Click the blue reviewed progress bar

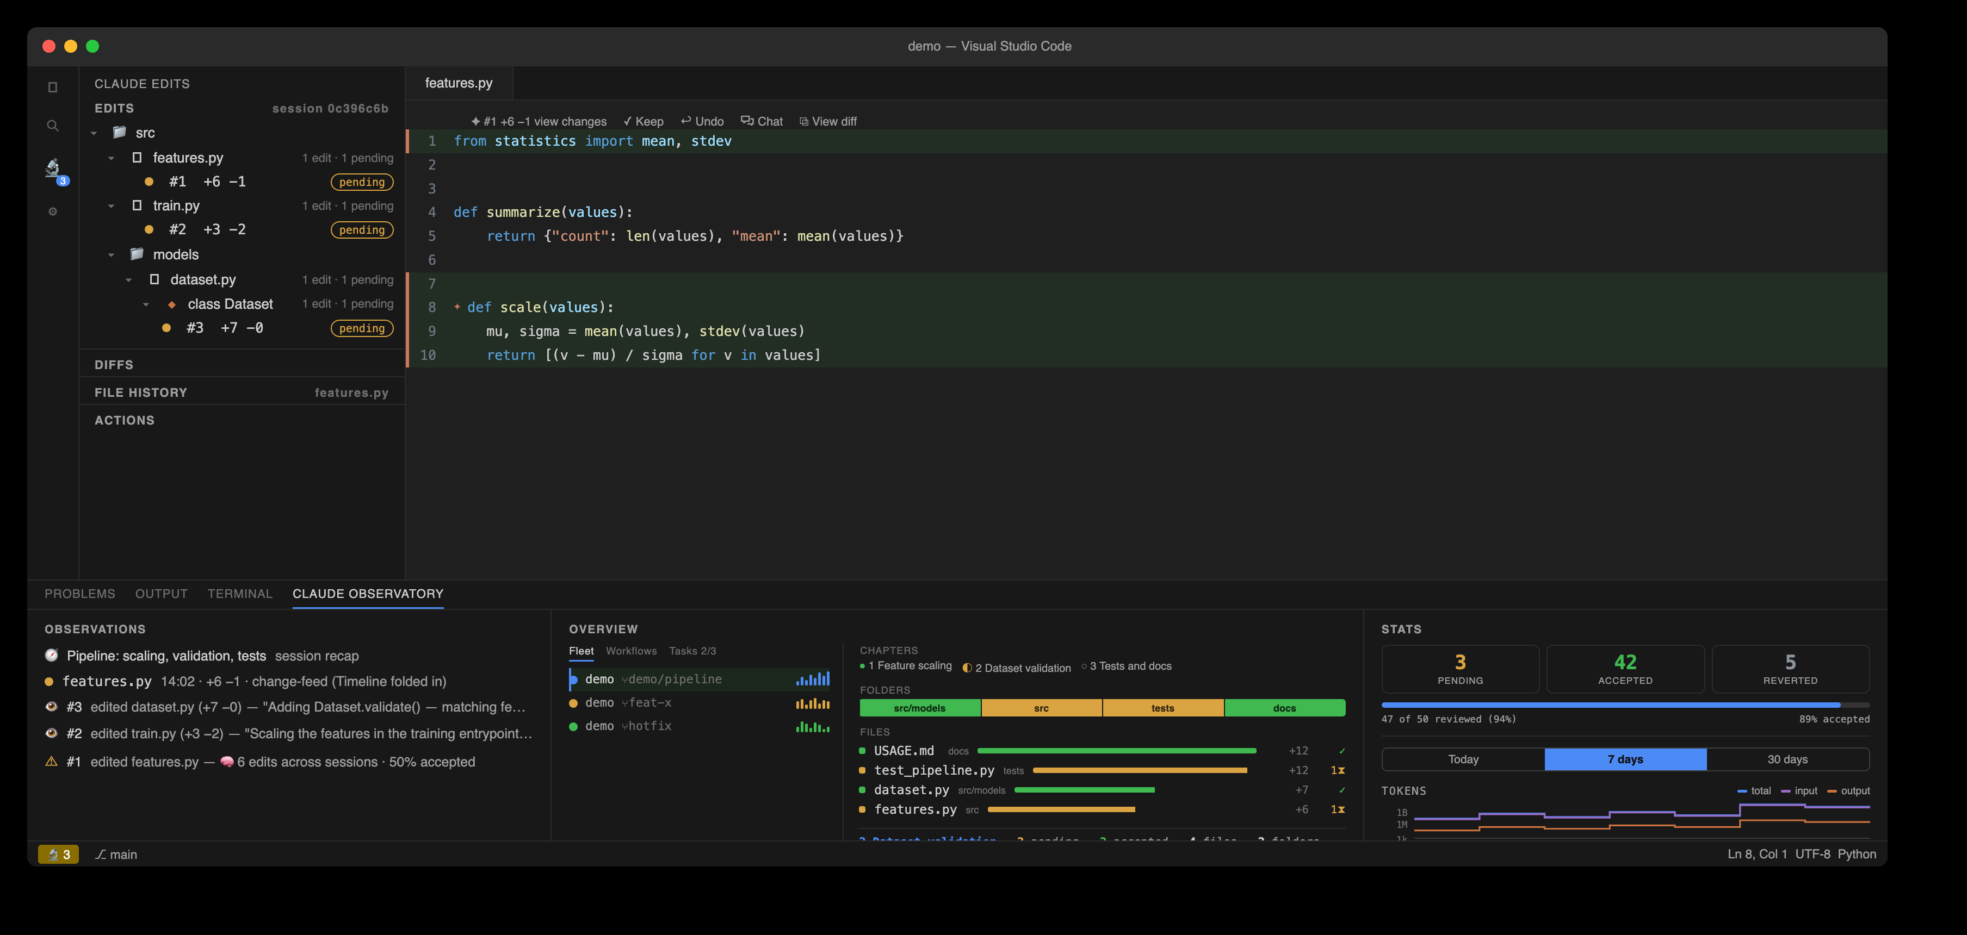[x=1611, y=705]
